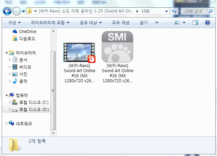The width and height of the screenshot is (217, 156).
Task: Click the 네트워크 globe icon
Action: 11,123
